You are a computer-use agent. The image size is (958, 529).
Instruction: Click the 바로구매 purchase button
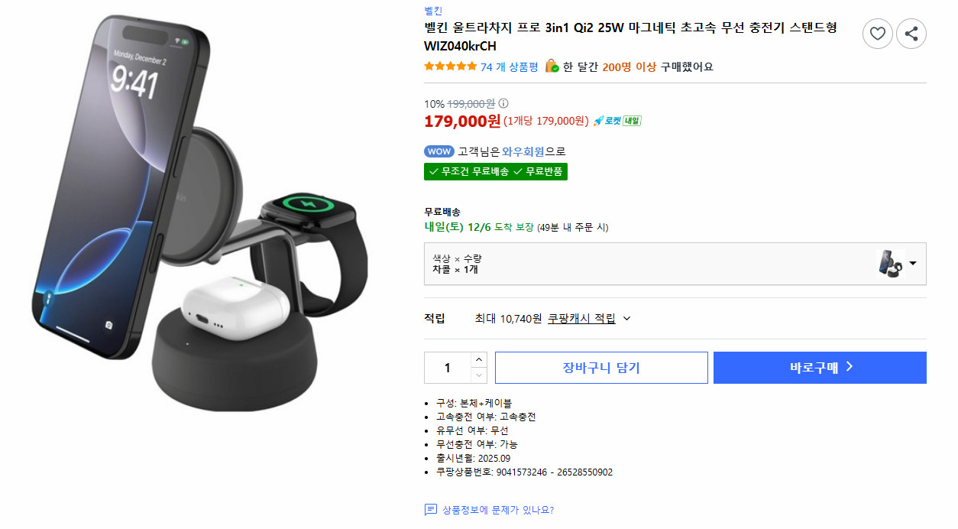tap(819, 368)
